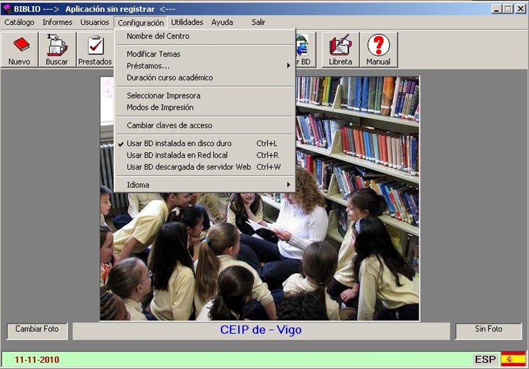Select Usar BD instalada en disco duro
Viewport: 529px width, 369px height.
point(179,143)
